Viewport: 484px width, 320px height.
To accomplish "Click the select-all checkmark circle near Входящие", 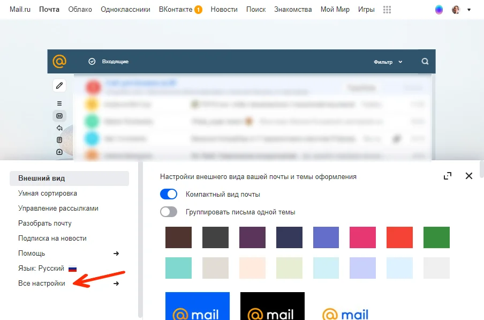I will [92, 62].
